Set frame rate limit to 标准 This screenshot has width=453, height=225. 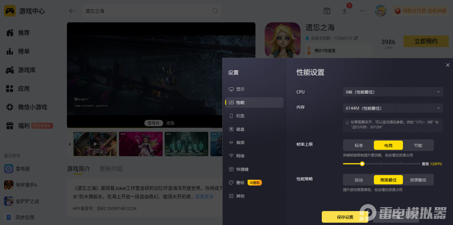point(359,145)
